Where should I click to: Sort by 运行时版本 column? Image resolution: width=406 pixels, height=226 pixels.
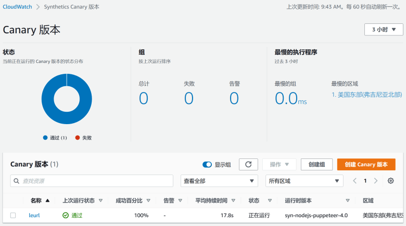click(347, 201)
